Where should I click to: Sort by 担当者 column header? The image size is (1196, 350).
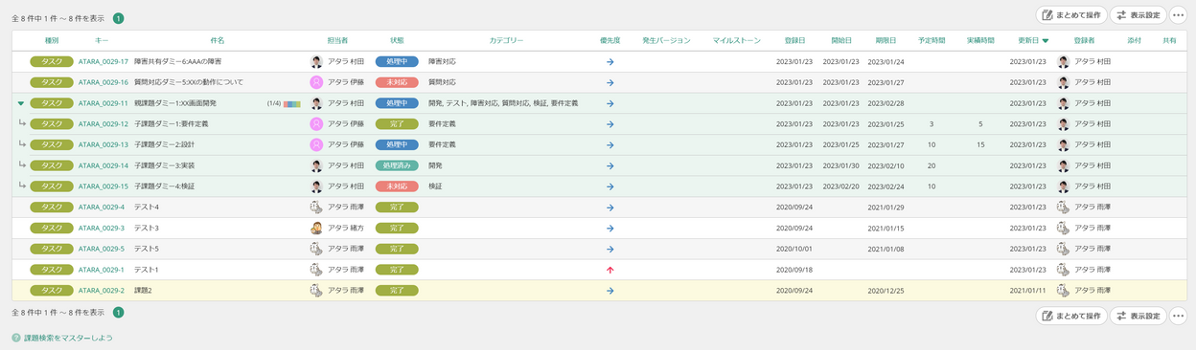337,40
